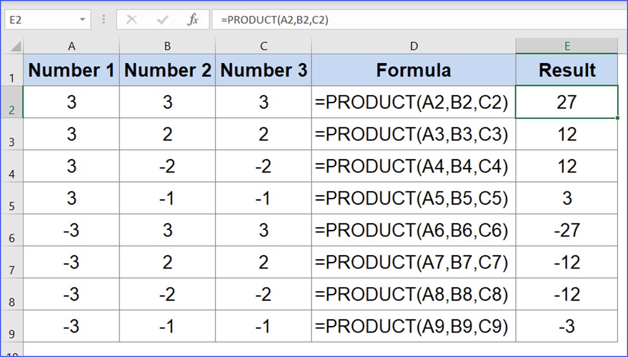Click the formula bar vertical dots handle
Screen dimensions: 628x357
pyautogui.click(x=104, y=20)
